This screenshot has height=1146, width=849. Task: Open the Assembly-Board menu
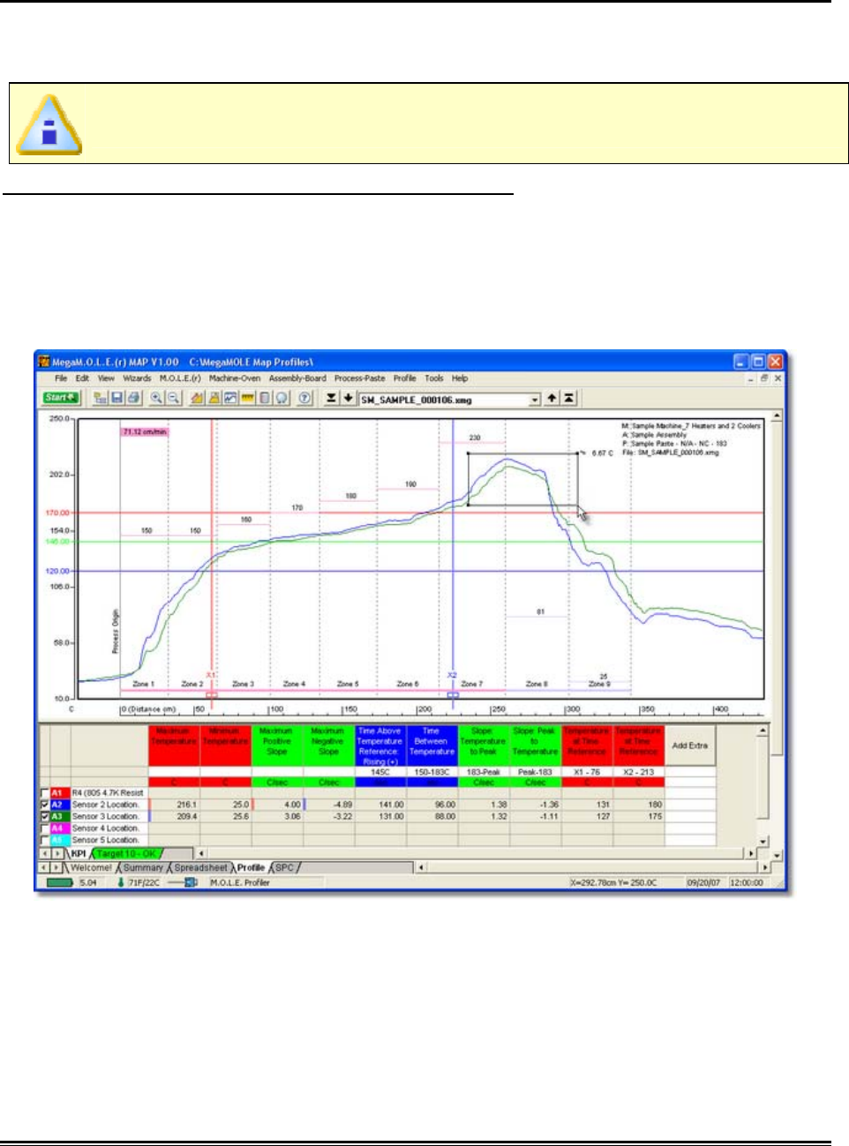click(297, 378)
